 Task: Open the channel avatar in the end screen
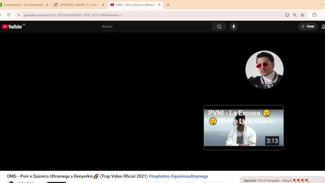(264, 70)
